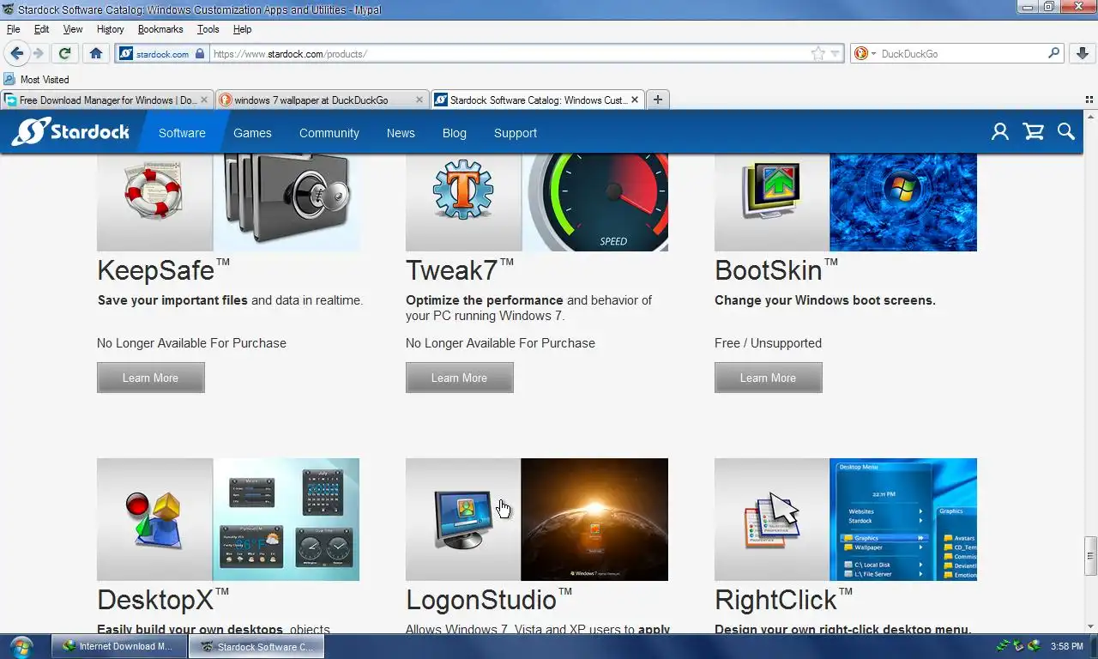Open the News nav item

point(401,133)
